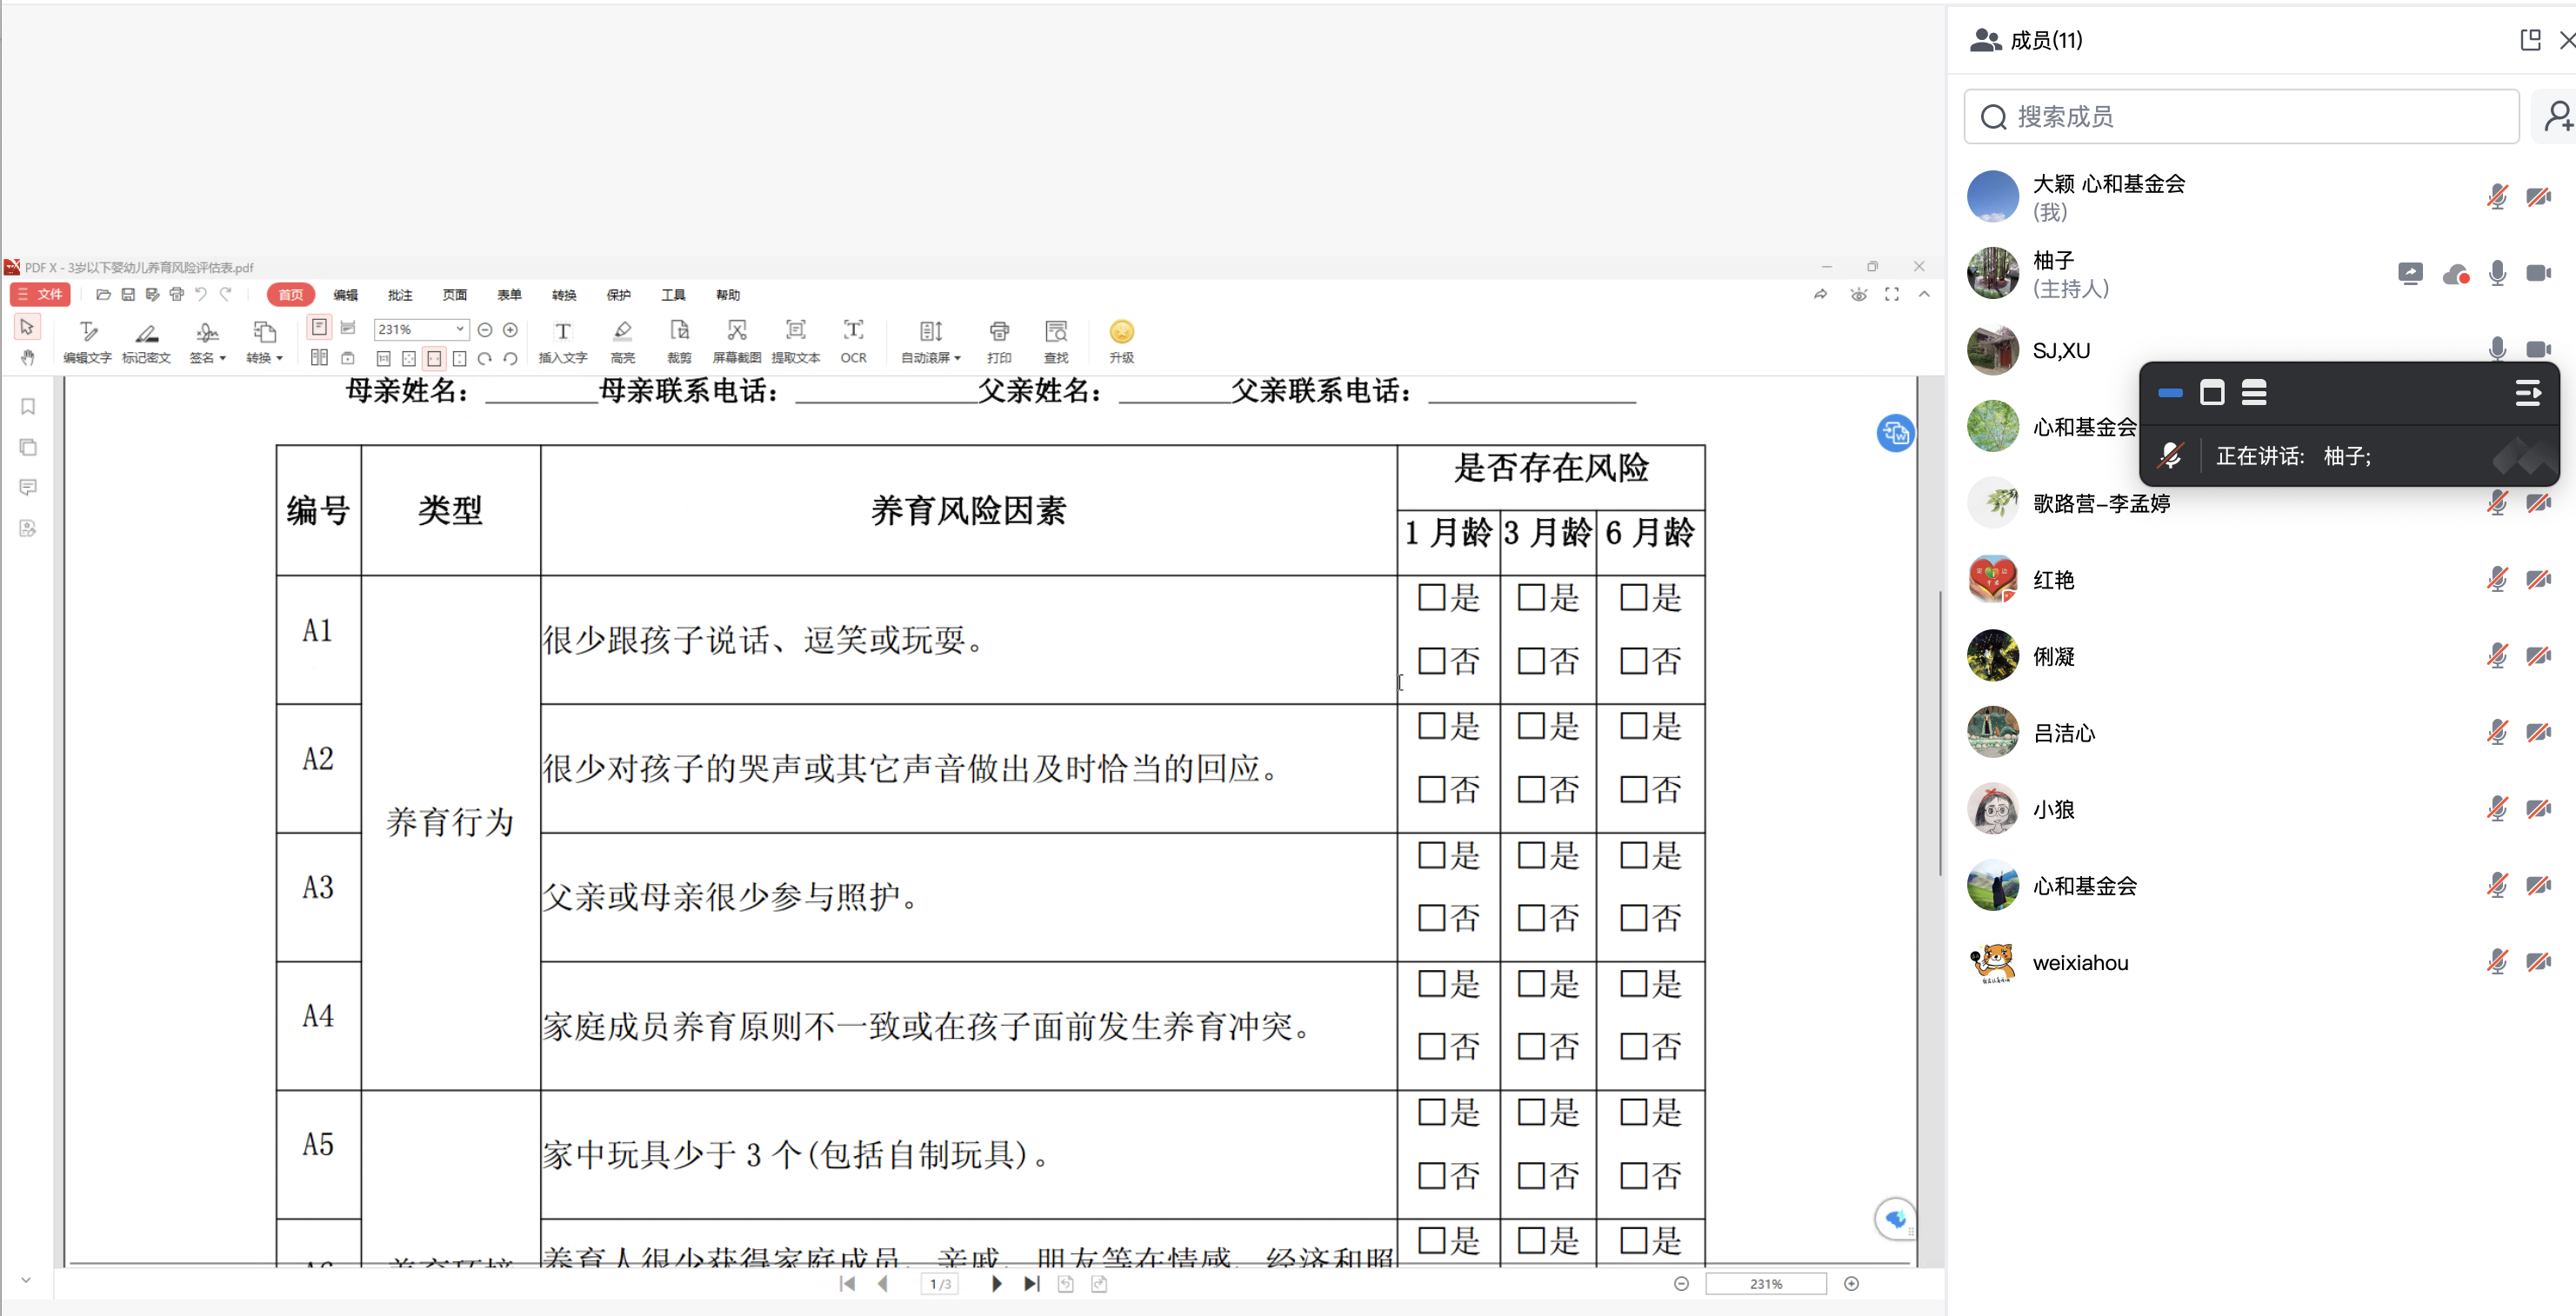Toggle fit-page display mode
Viewport: 2576px width, 1316px height.
[x=409, y=358]
